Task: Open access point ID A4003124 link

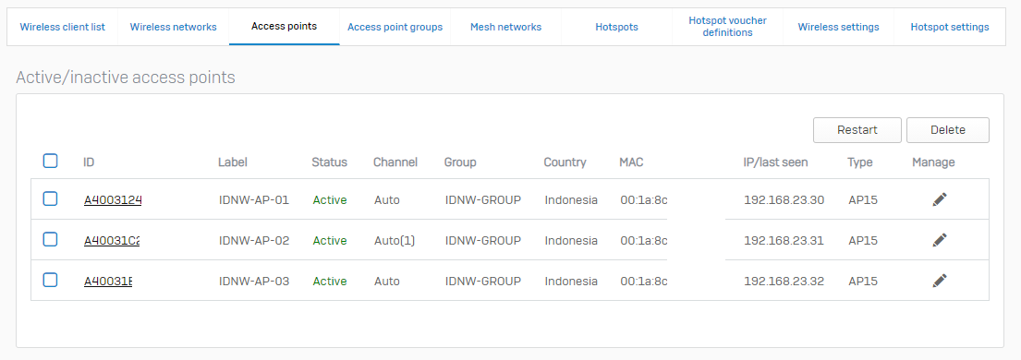Action: (x=113, y=200)
